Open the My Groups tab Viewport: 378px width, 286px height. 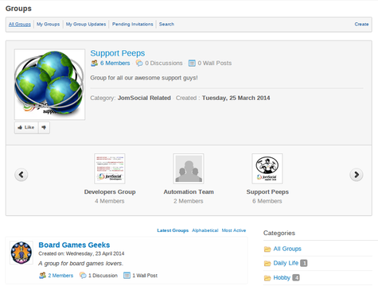48,24
